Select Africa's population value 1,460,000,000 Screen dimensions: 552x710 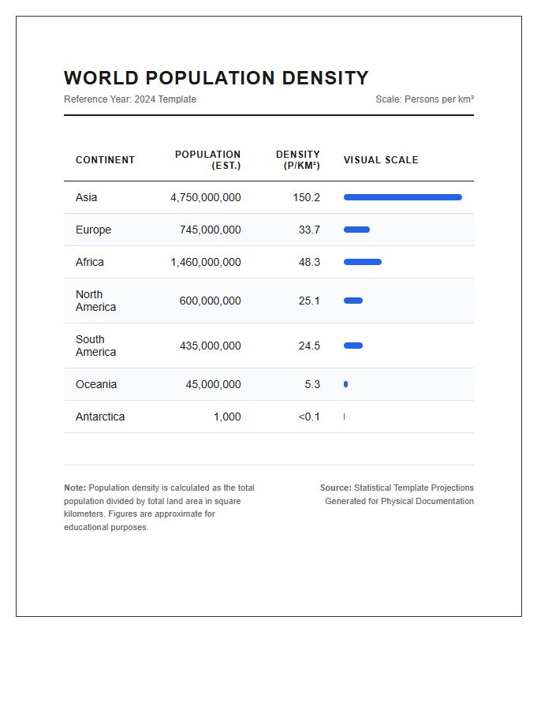click(x=205, y=262)
